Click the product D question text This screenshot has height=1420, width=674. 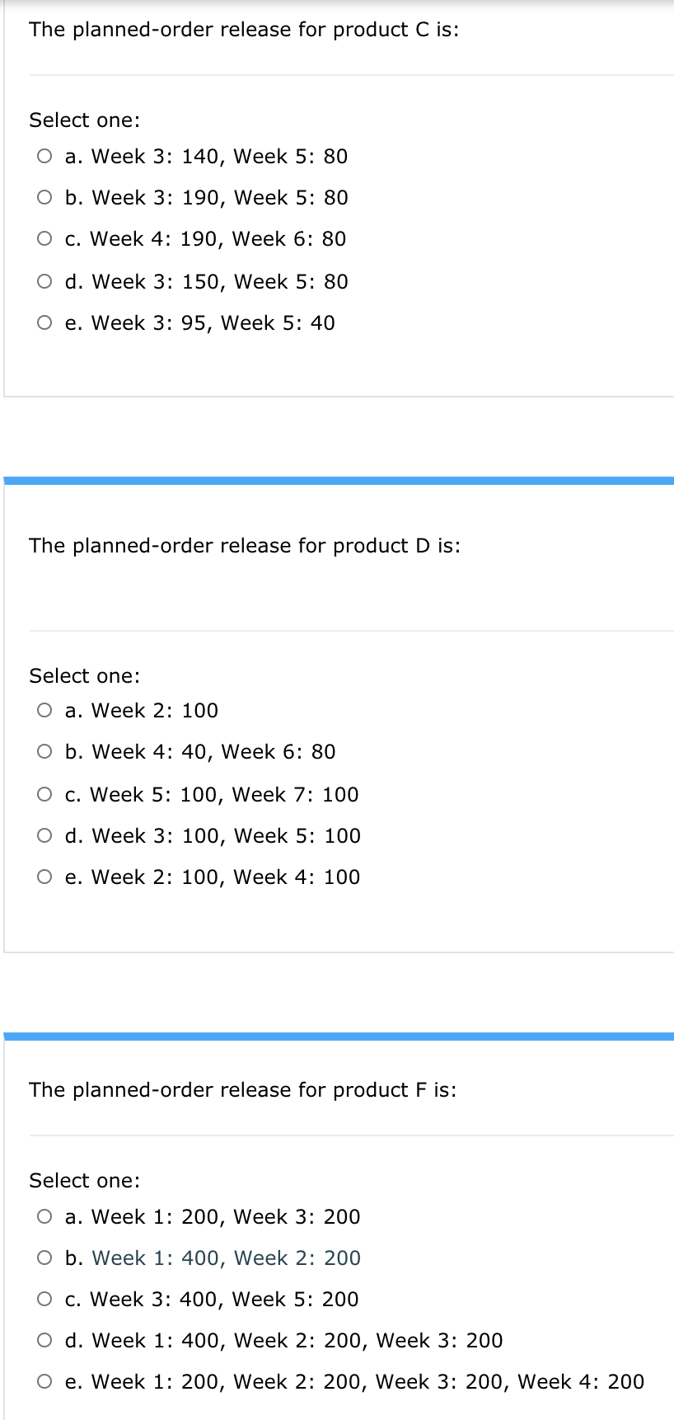pyautogui.click(x=245, y=546)
